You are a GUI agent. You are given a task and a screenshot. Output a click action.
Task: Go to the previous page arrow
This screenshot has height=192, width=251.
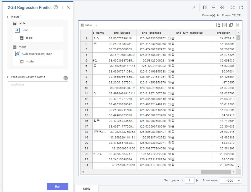pos(182,180)
